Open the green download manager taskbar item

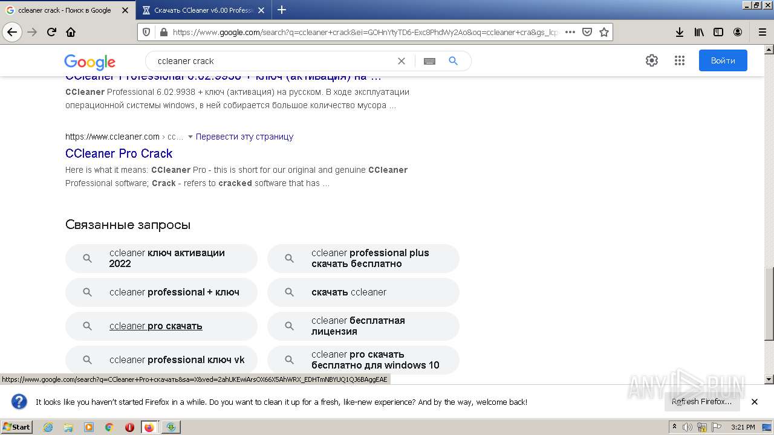[171, 427]
